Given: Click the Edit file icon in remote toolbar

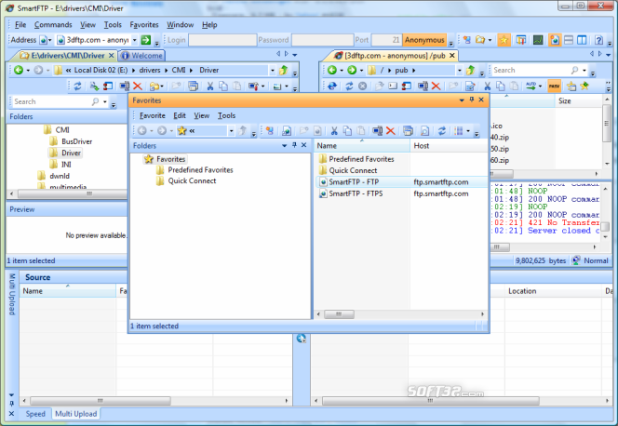Looking at the screenshot, I should [x=470, y=86].
